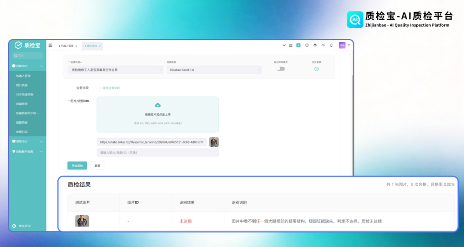This screenshot has height=247, width=464.
Task: Click the cloud upload icon in drop zone
Action: [158, 105]
